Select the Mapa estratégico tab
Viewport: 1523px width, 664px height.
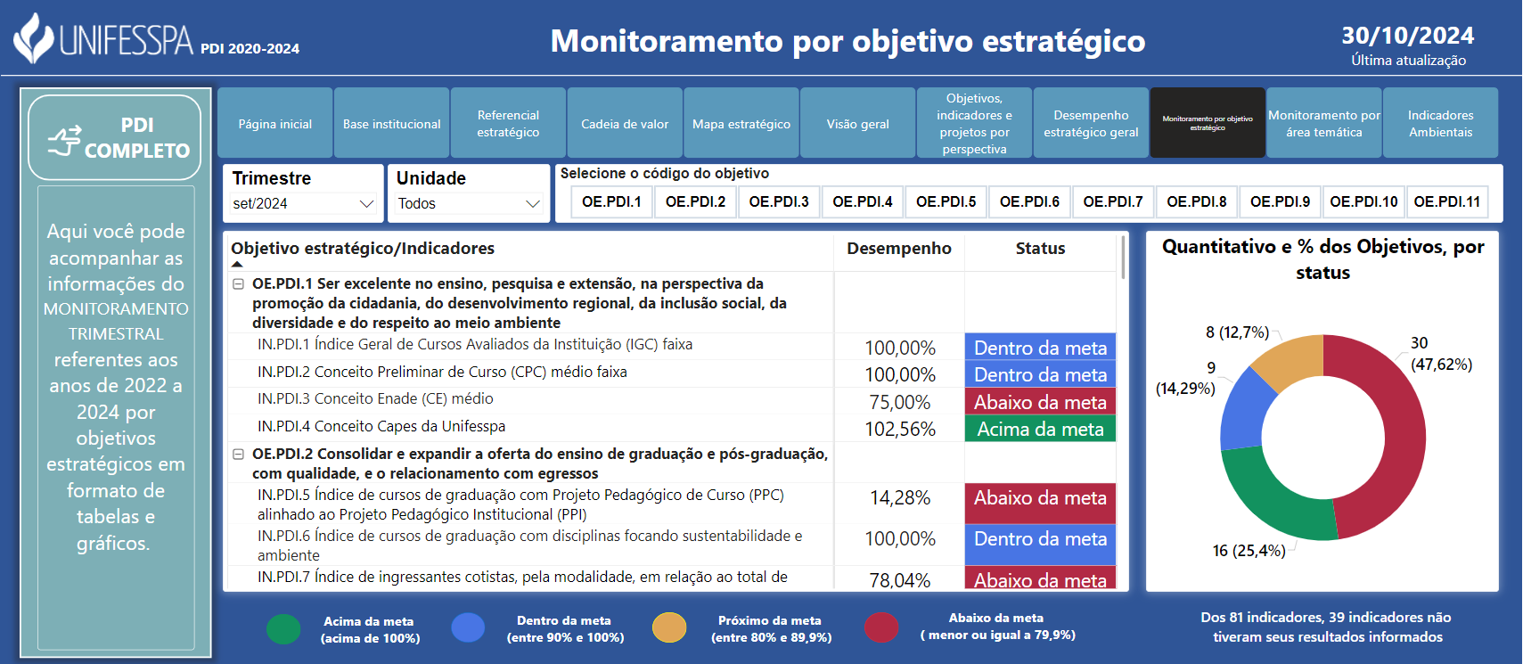pyautogui.click(x=741, y=123)
